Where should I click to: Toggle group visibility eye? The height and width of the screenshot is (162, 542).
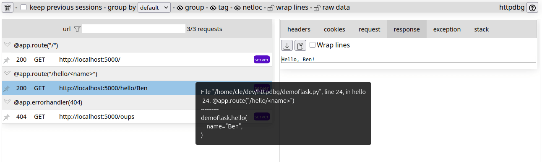(x=180, y=8)
